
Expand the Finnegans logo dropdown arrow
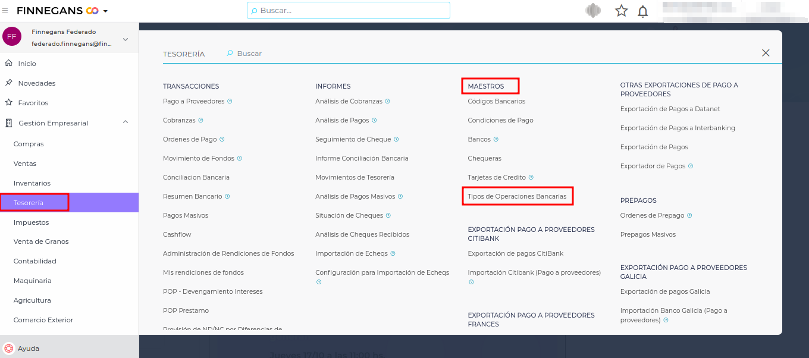[x=105, y=11]
